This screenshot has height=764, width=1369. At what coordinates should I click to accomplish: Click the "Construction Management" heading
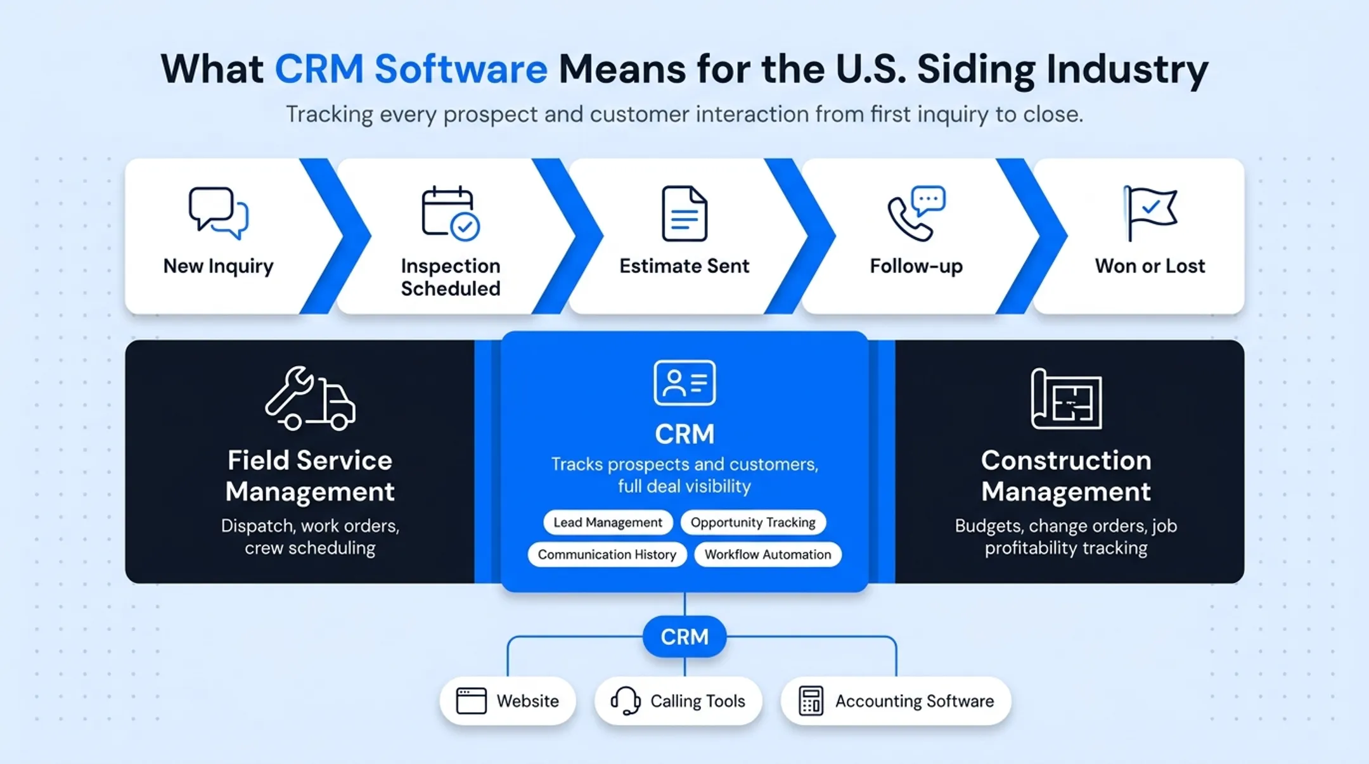pyautogui.click(x=1066, y=476)
